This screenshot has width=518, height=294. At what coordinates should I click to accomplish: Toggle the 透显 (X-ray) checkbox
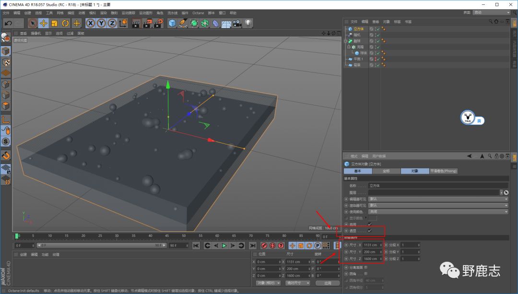(x=369, y=231)
